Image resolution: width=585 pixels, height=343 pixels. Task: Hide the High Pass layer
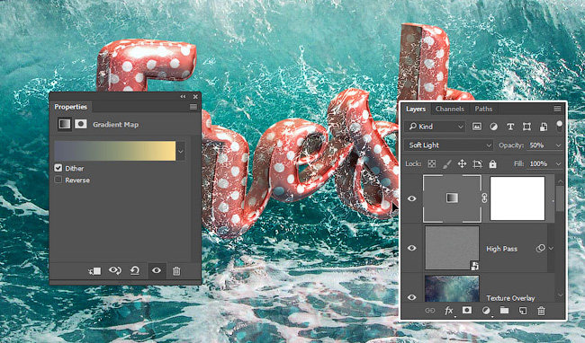point(412,248)
